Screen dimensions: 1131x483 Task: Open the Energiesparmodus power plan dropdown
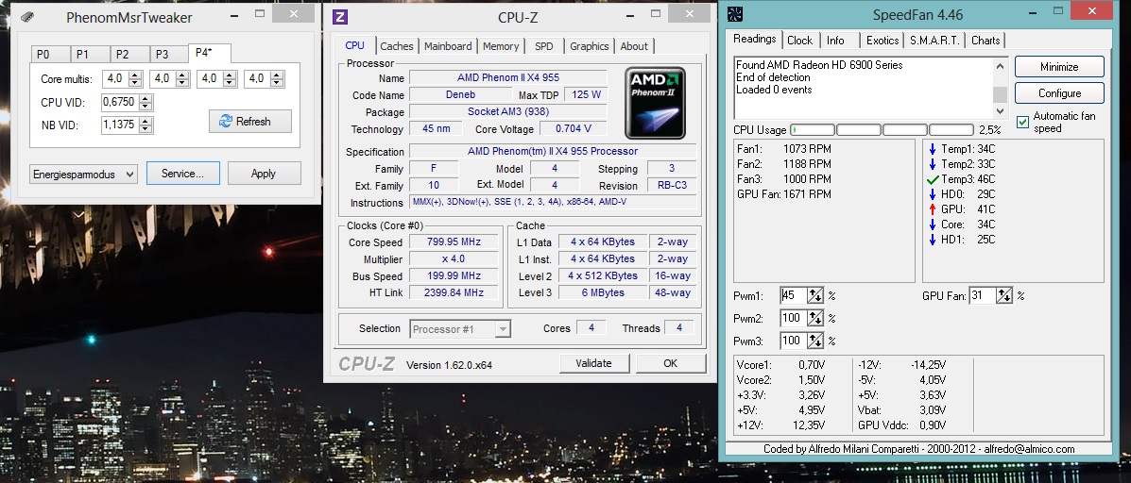(x=84, y=175)
